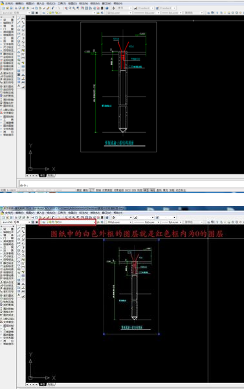
Task: Click the 文字表格 entry in the lower left sidebar
Action: point(8,253)
